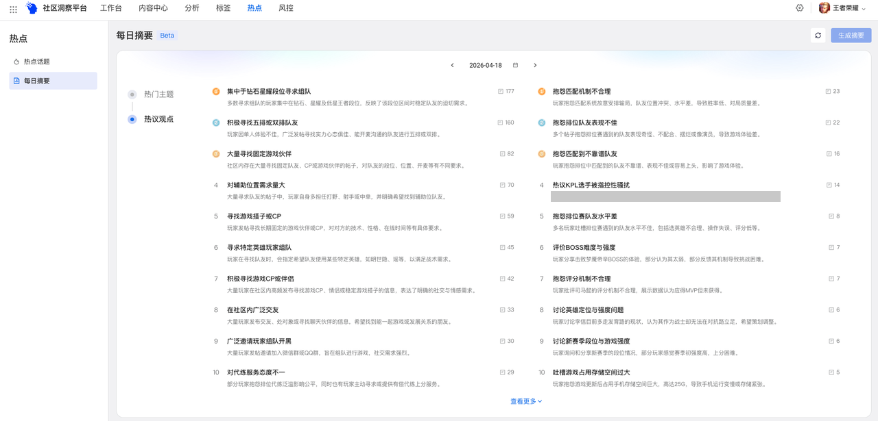Open topic 积极寻找游戏CP或伴侣
This screenshot has width=878, height=421.
click(x=261, y=279)
